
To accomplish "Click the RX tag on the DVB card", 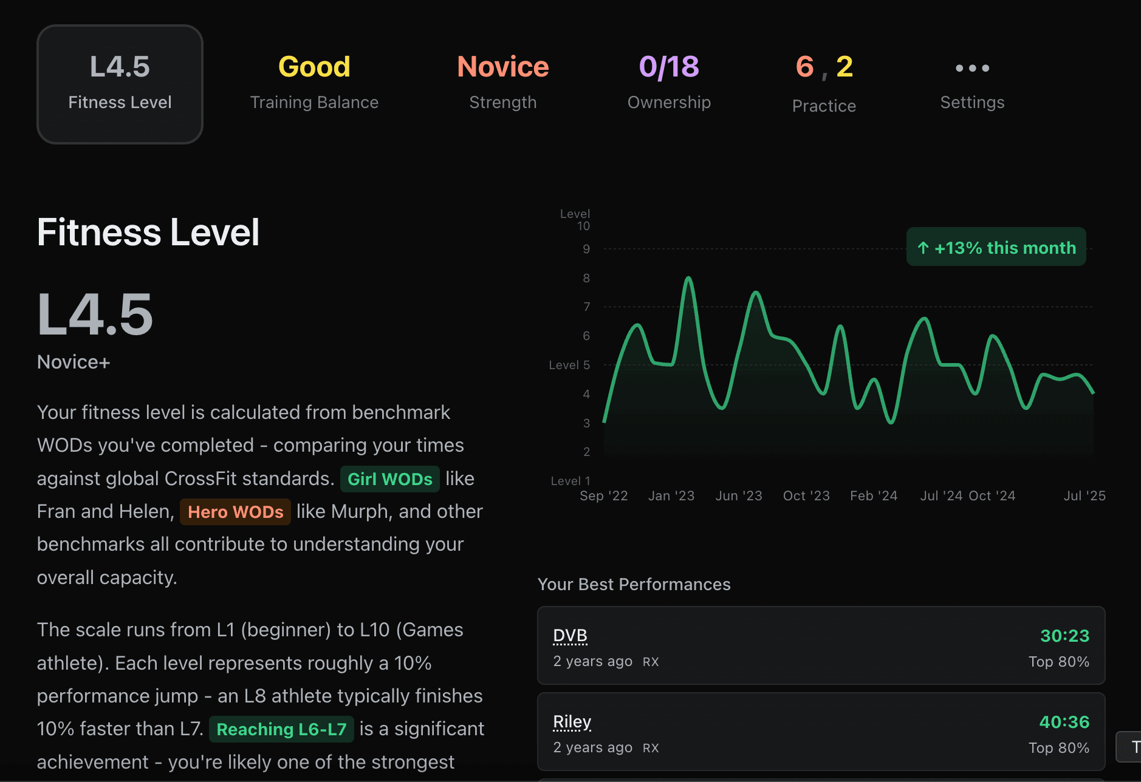I will pos(651,661).
